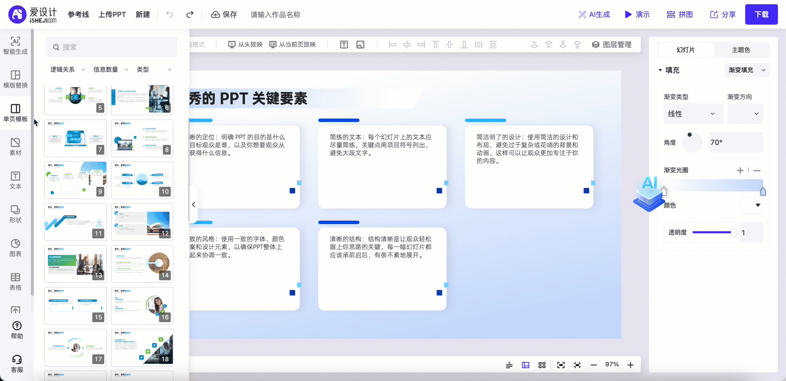Start slideshow with 从头放映
This screenshot has width=786, height=381.
click(246, 44)
